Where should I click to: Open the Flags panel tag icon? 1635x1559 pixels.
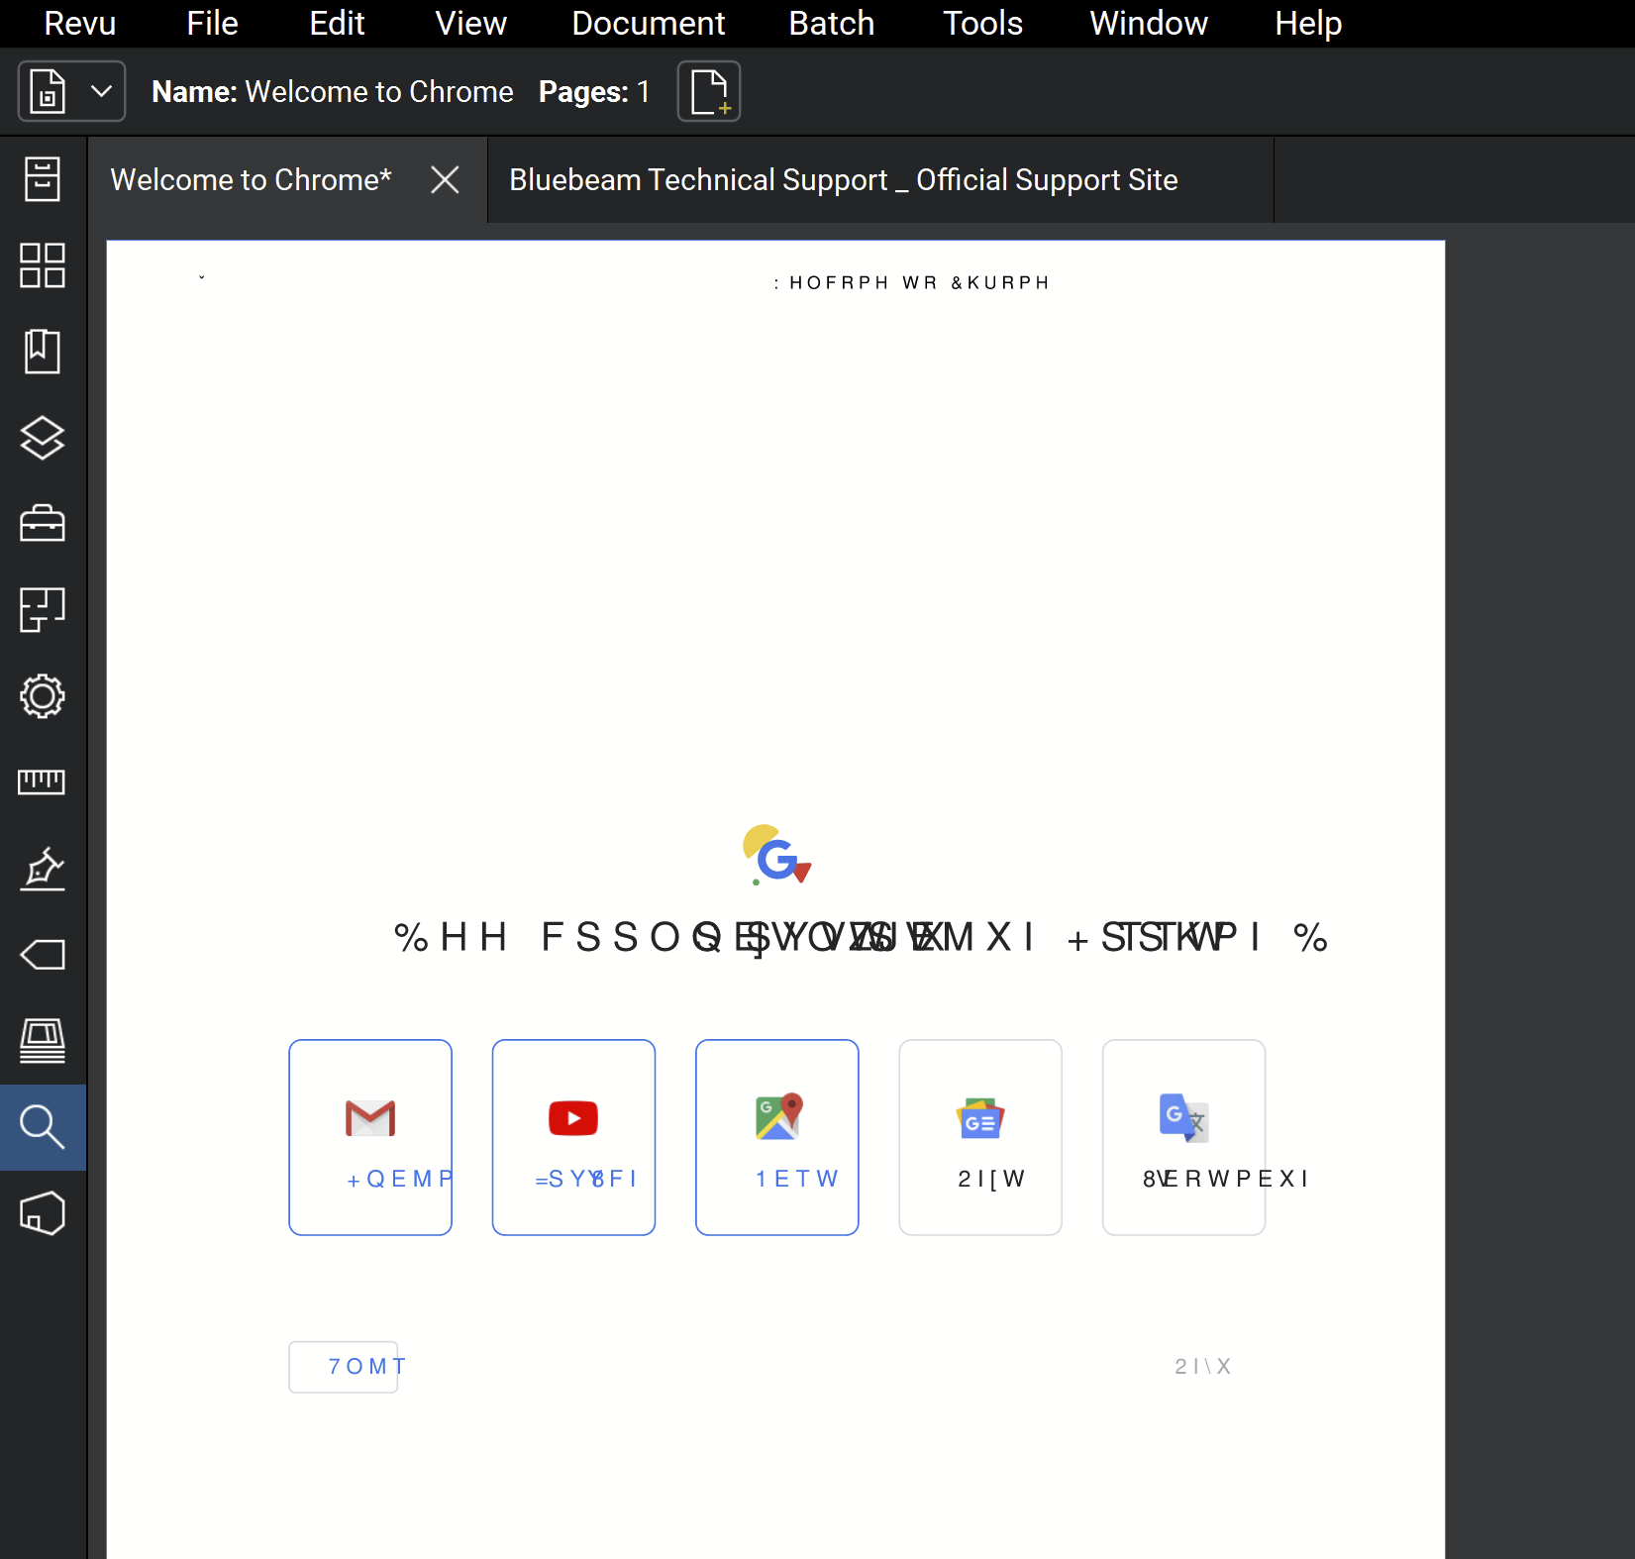[43, 954]
